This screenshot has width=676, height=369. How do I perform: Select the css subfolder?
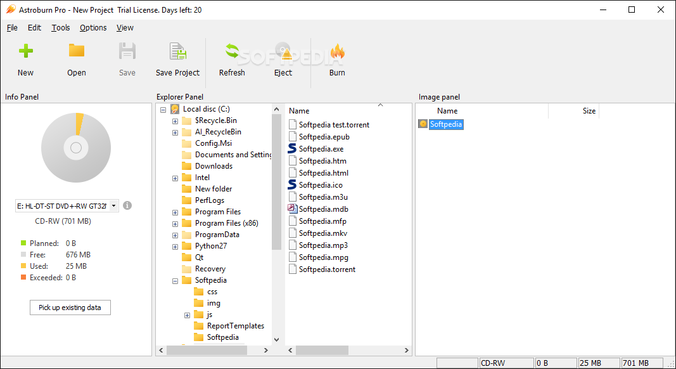coord(212,292)
